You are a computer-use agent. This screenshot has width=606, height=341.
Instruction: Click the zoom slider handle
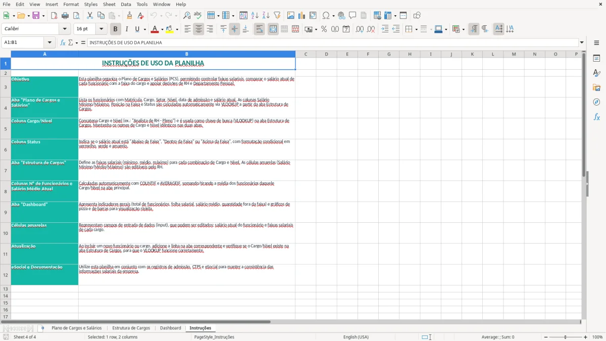[x=566, y=337]
